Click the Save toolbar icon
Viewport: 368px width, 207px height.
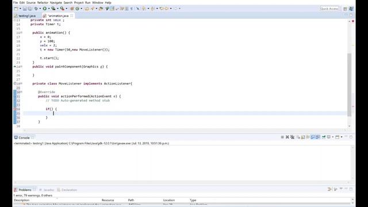tap(25, 9)
